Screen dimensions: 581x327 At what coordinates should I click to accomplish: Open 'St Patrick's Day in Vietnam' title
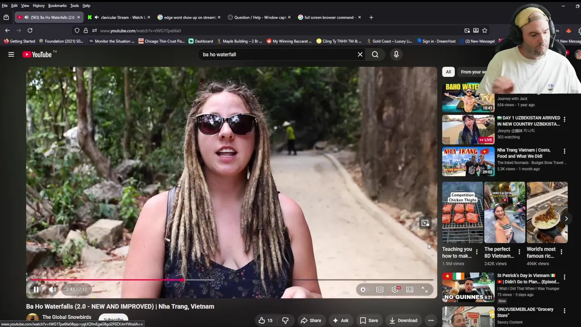tap(527, 278)
